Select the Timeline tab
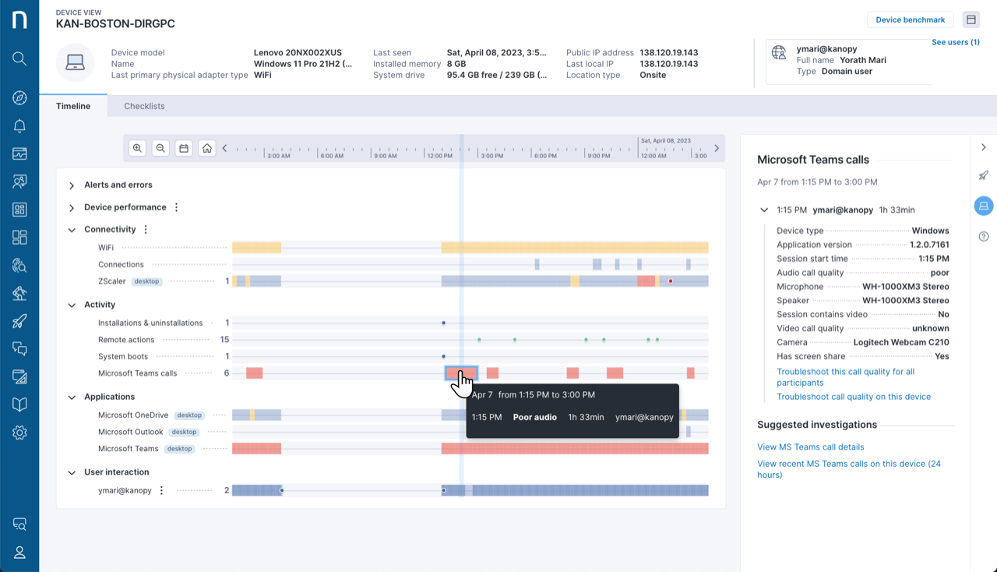This screenshot has width=997, height=572. coord(73,106)
